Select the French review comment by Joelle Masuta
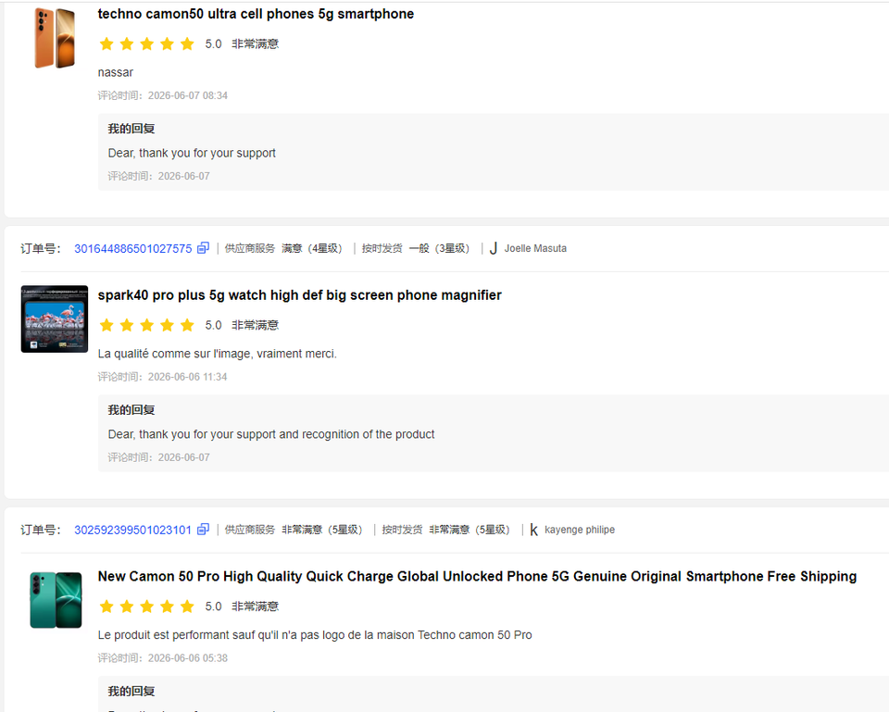889x712 pixels. (x=217, y=354)
